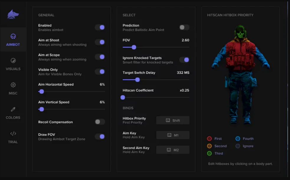The width and height of the screenshot is (290, 180).
Task: Turn on the Prediction toggle
Action: (184, 27)
